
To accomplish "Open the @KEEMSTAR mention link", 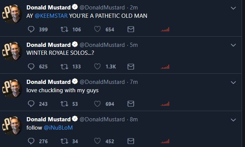I will 51,16.
